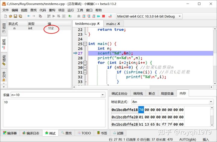The width and height of the screenshot is (217, 142).
Task: Open the 监视 watch side panel
Action: coord(4,44)
